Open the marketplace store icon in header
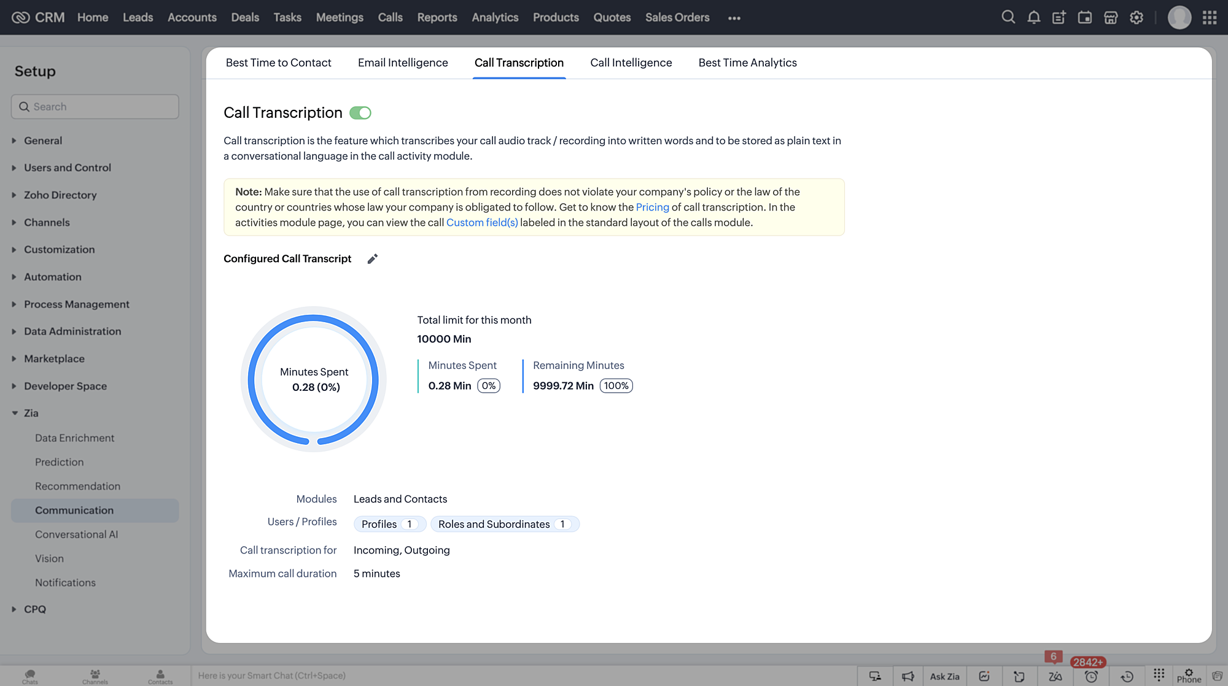This screenshot has height=686, width=1228. 1111,17
